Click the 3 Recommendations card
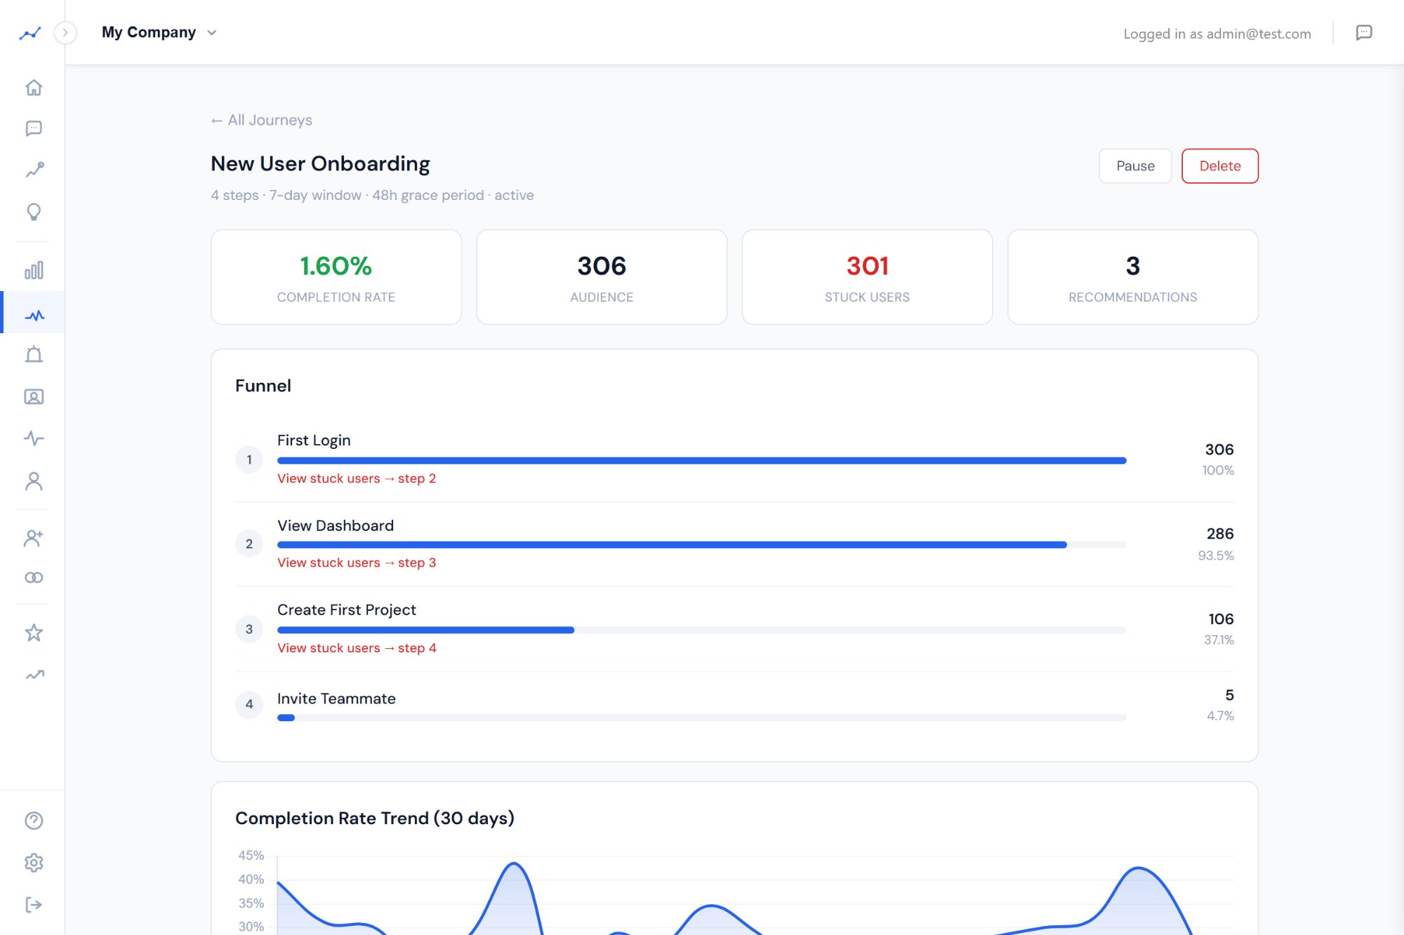1404x935 pixels. [x=1133, y=277]
